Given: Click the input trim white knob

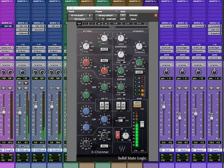Looking at the screenshot, I should (126, 136).
